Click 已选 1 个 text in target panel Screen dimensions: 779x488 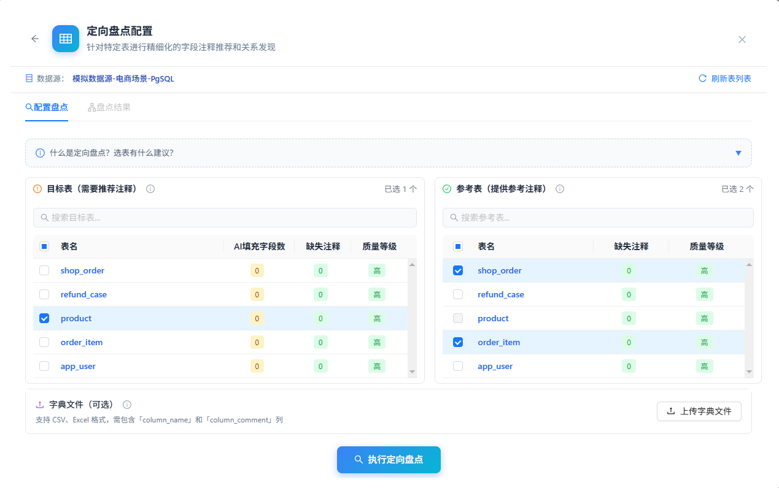pos(401,189)
